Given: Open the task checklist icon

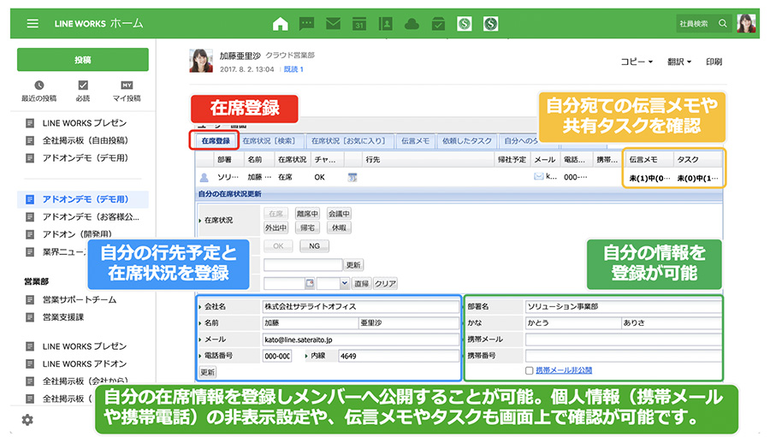Looking at the screenshot, I should click(438, 24).
